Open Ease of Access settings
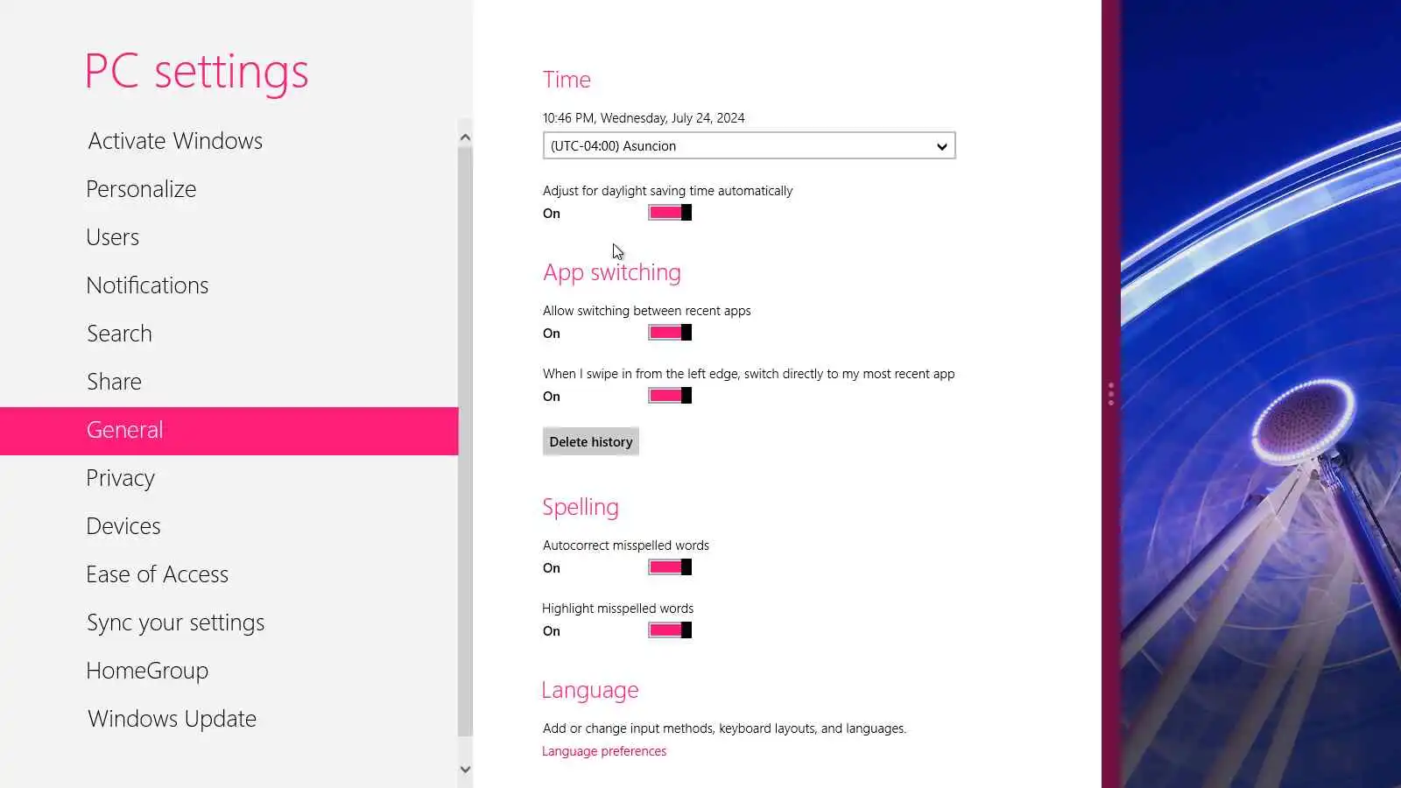 229,574
